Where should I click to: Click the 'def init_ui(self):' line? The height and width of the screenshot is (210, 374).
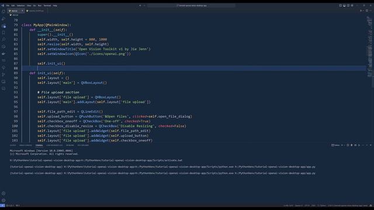click(47, 73)
